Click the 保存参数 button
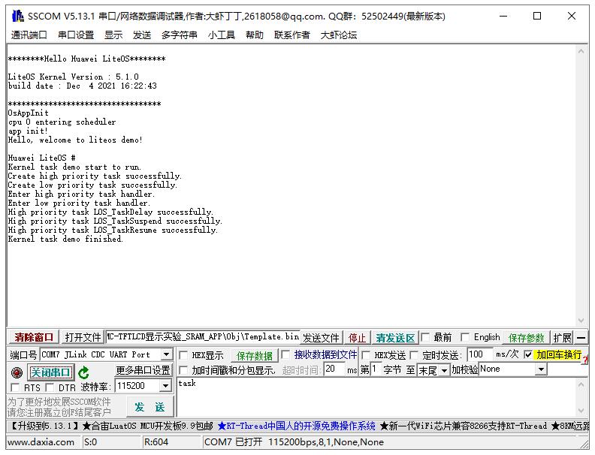The height and width of the screenshot is (455, 595). 527,337
